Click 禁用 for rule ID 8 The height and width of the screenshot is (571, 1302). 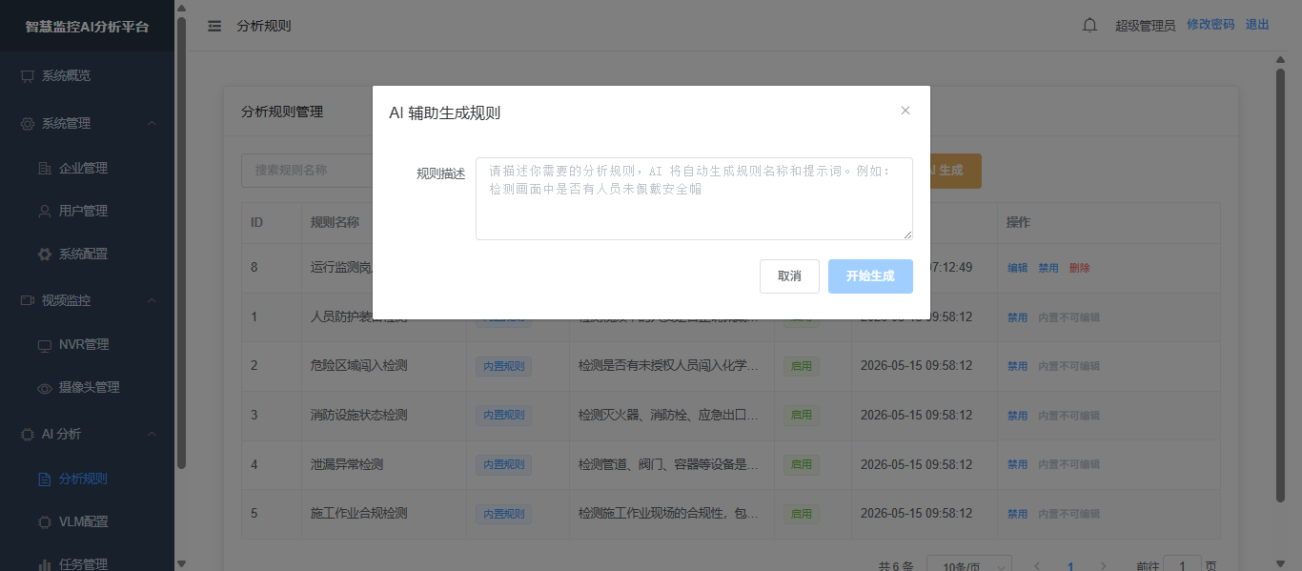[x=1048, y=268]
